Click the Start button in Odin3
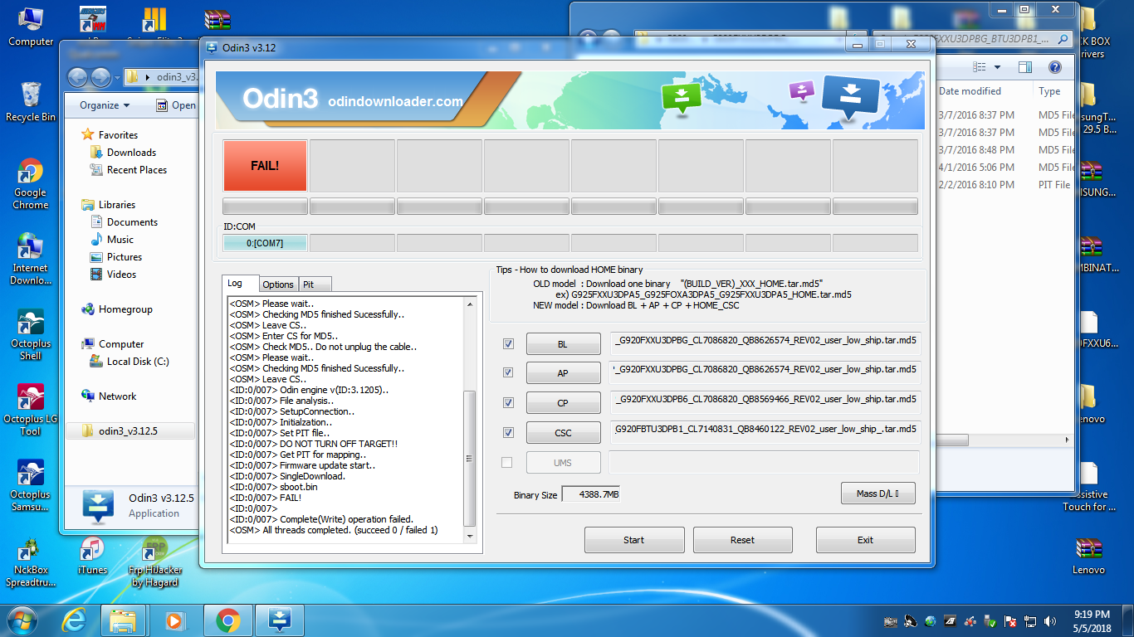Screen dimensions: 1134x637 tap(634, 540)
